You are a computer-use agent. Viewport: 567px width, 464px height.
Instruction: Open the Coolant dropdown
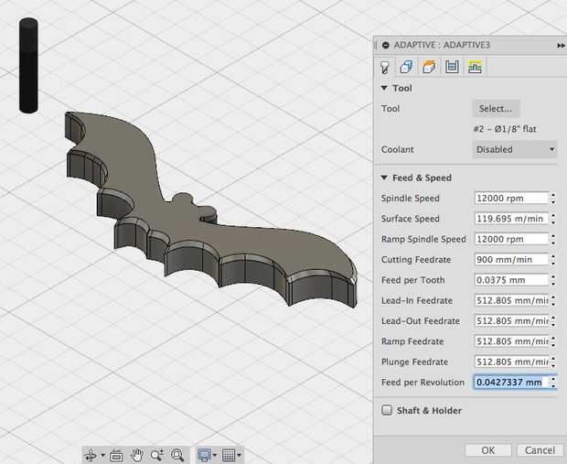[515, 149]
